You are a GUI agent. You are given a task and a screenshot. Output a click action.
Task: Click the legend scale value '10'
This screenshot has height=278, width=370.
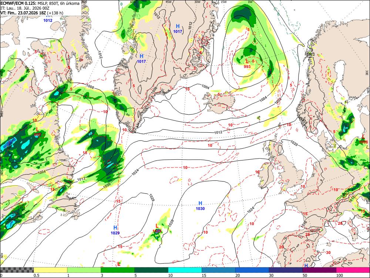[x=170, y=275]
